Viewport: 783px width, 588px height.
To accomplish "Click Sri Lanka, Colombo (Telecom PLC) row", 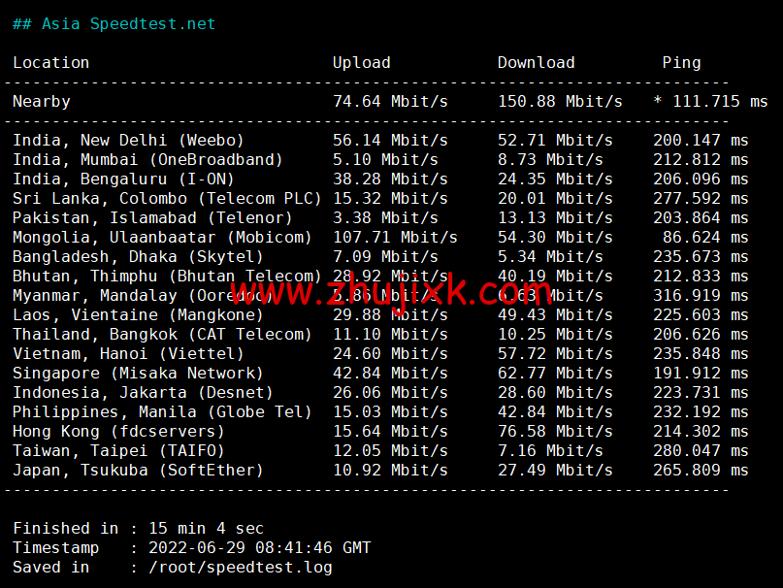I will click(x=380, y=199).
